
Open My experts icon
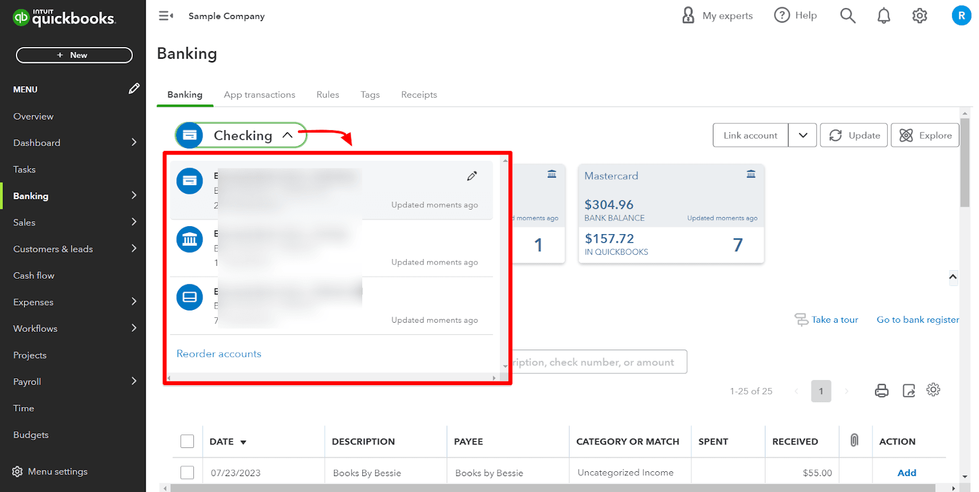point(688,15)
